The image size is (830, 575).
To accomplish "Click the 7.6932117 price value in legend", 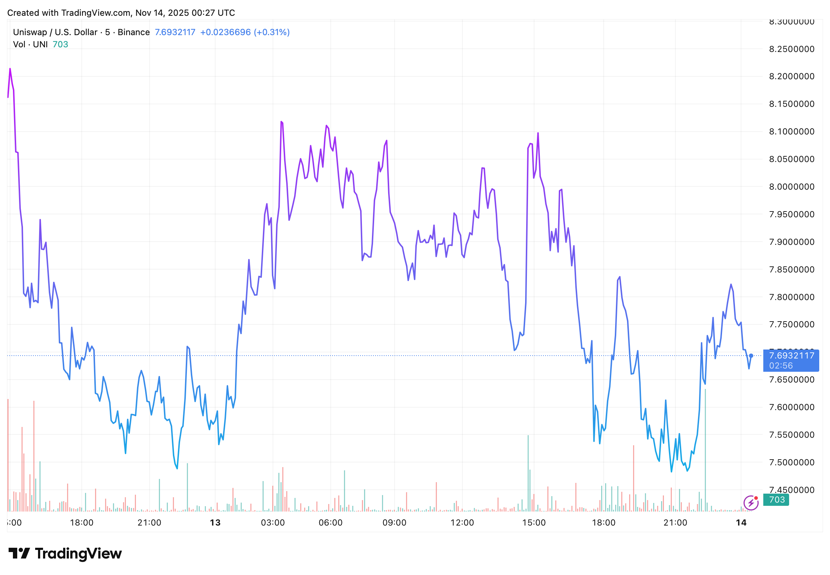I will coord(175,32).
